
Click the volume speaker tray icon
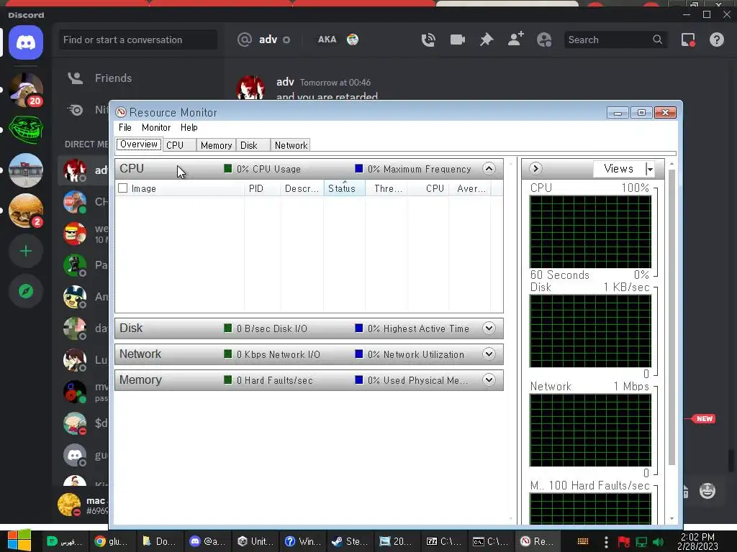[658, 542]
